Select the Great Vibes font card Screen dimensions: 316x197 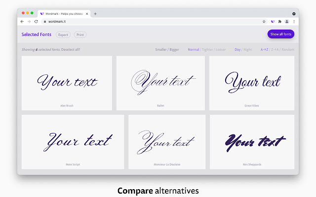[x=252, y=83]
